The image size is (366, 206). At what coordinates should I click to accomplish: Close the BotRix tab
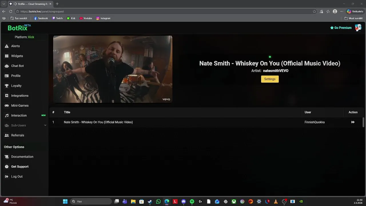51,4
